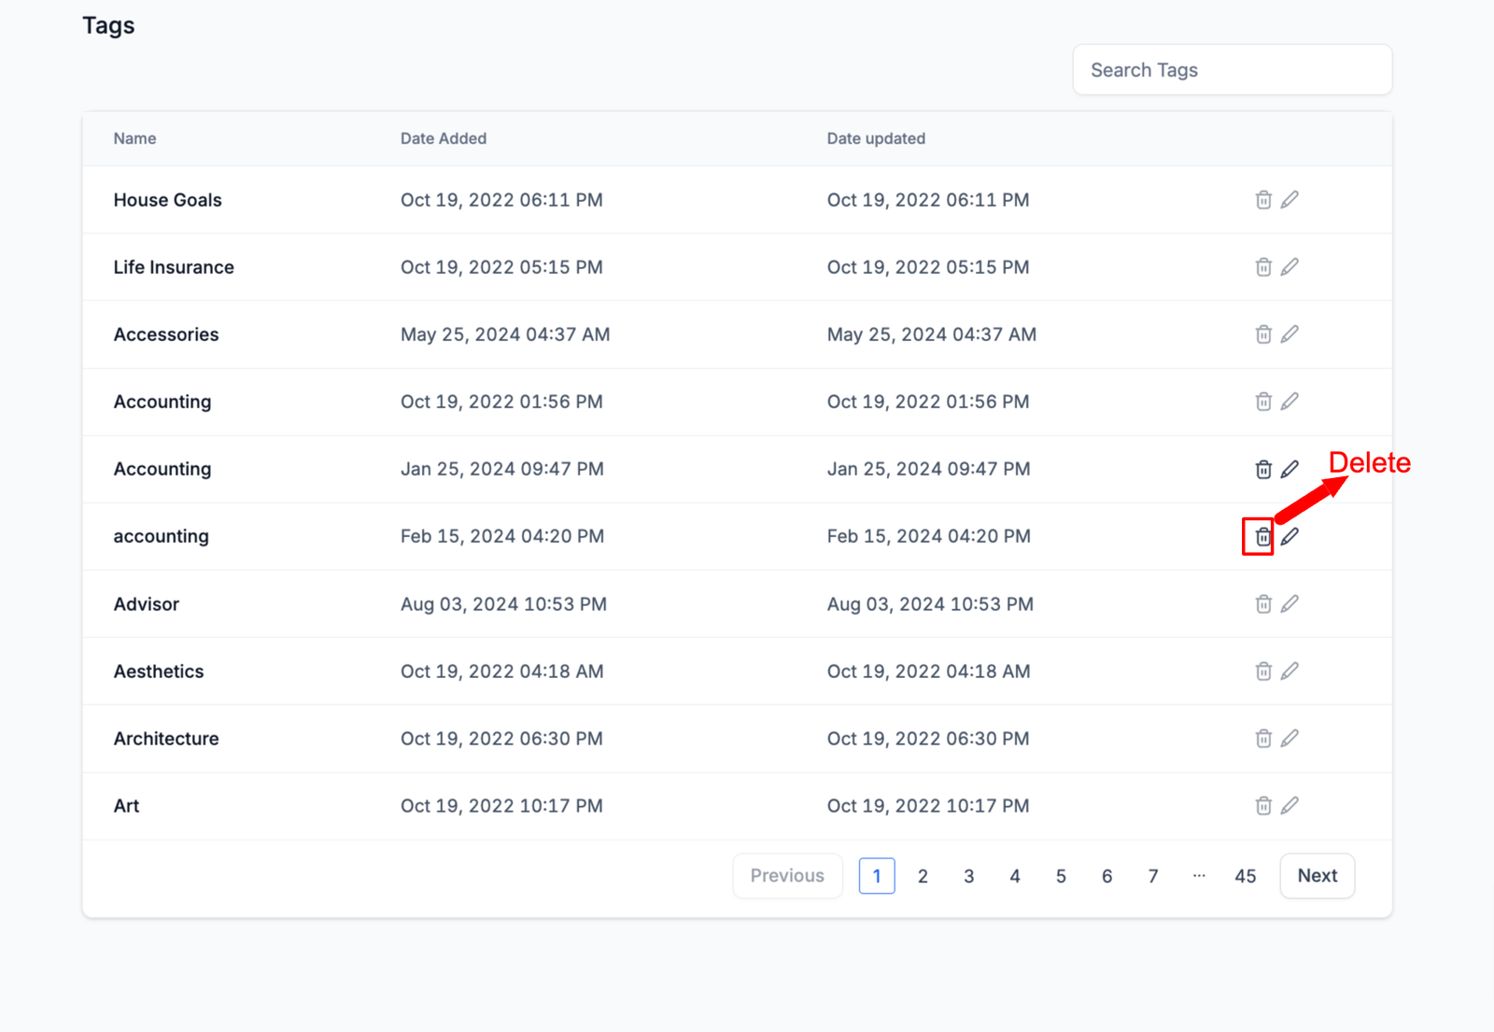Delete the Art tag
This screenshot has height=1032, width=1494.
click(1262, 806)
